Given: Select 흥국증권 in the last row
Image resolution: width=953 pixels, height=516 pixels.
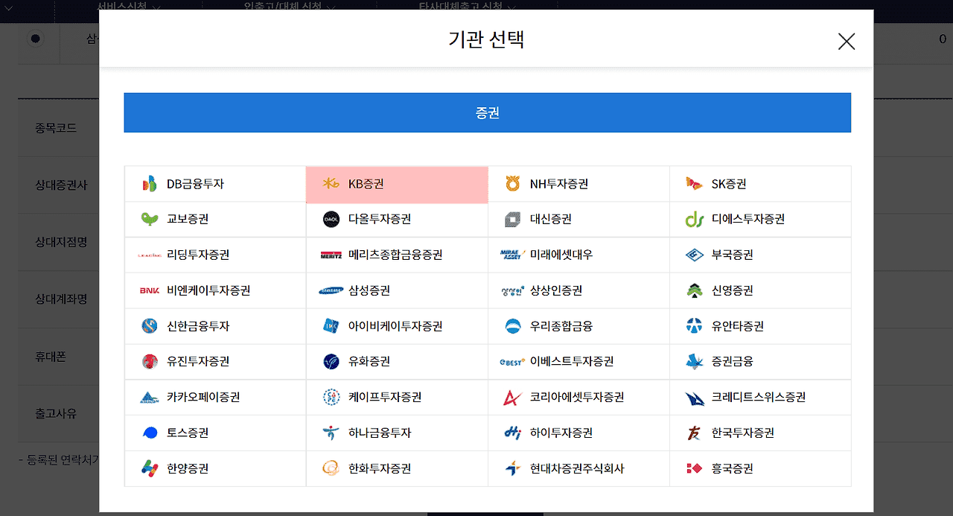Looking at the screenshot, I should pos(732,469).
